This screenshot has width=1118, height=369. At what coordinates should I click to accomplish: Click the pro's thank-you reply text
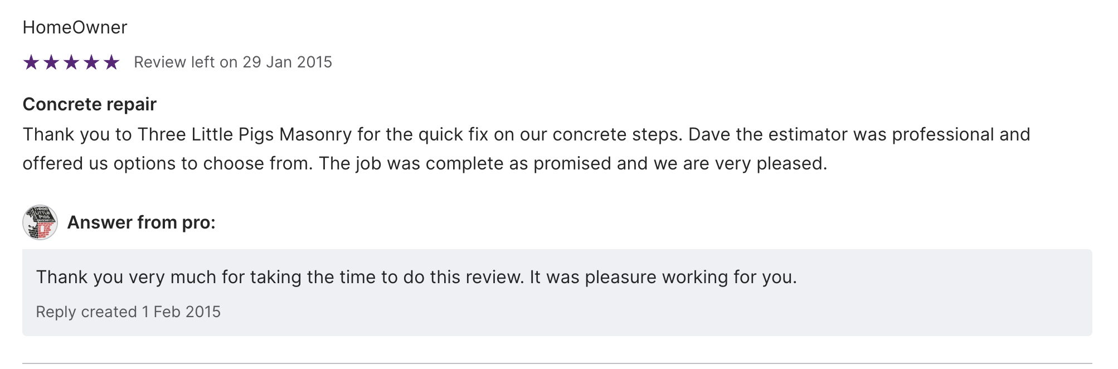pyautogui.click(x=416, y=277)
